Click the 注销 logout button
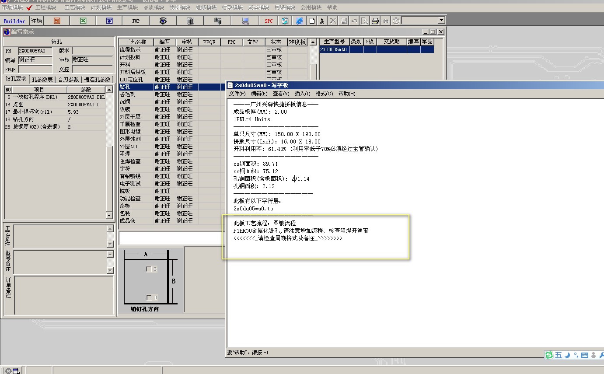This screenshot has height=374, width=604. pyautogui.click(x=36, y=21)
